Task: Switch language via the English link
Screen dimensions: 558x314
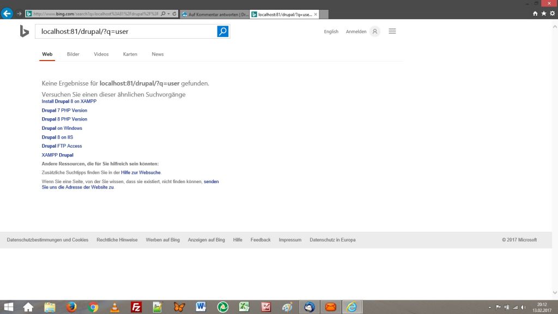Action: 331,32
